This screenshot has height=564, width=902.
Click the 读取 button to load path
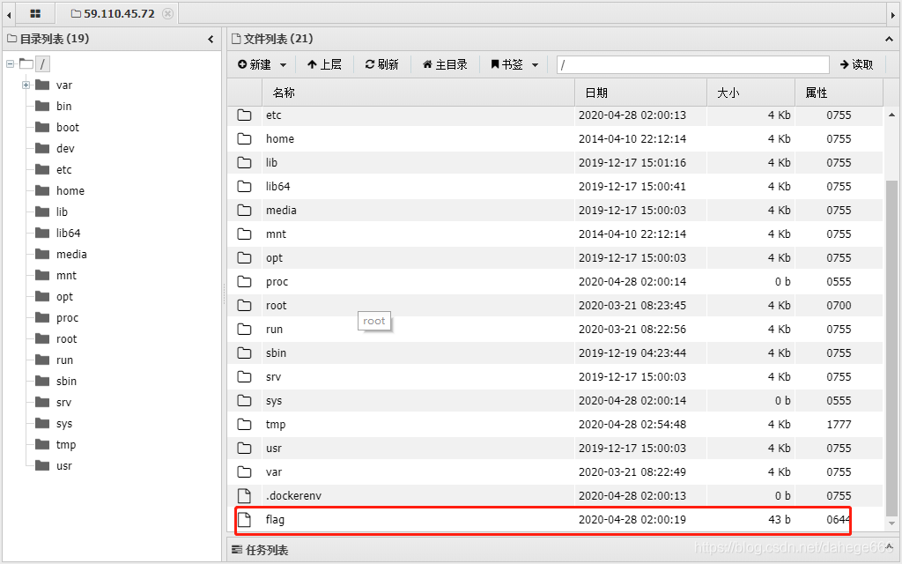click(856, 63)
